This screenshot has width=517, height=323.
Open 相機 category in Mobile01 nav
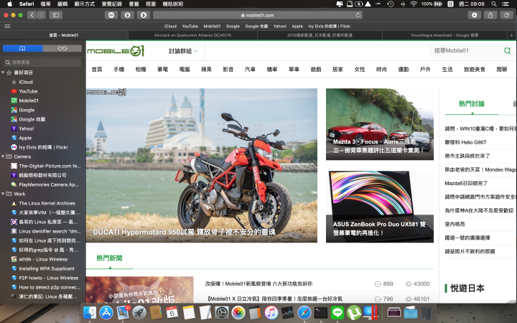click(141, 69)
